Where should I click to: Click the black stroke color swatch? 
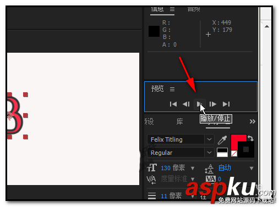(x=246, y=149)
